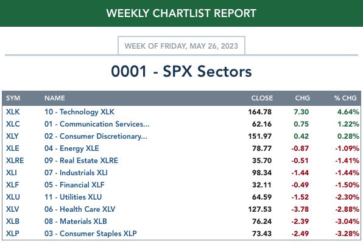Open the XLE symbol link
The width and height of the screenshot is (363, 244).
(x=13, y=148)
